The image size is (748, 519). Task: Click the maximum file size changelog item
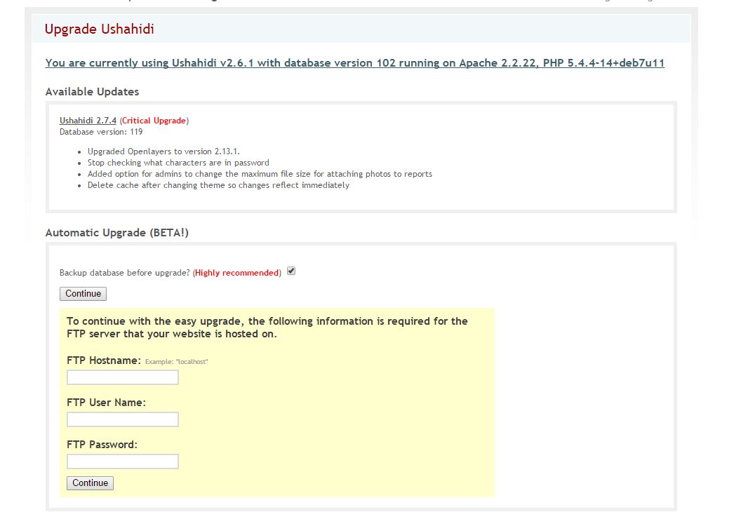point(260,174)
